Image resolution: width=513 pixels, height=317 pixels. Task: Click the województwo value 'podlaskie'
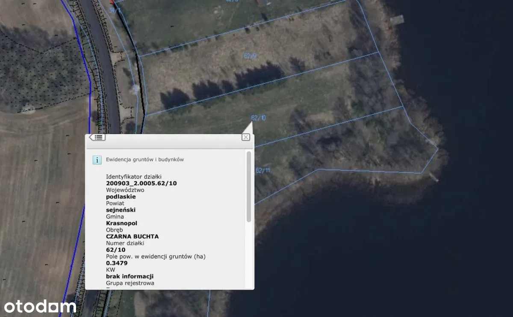[121, 196]
